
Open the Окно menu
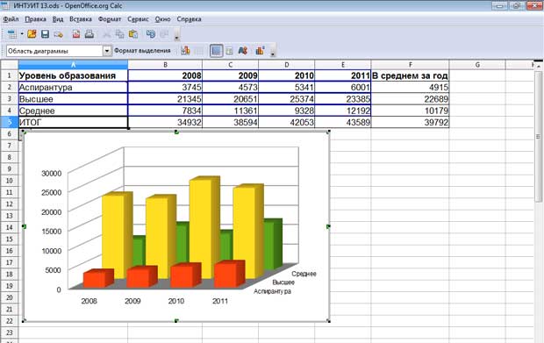pos(162,19)
